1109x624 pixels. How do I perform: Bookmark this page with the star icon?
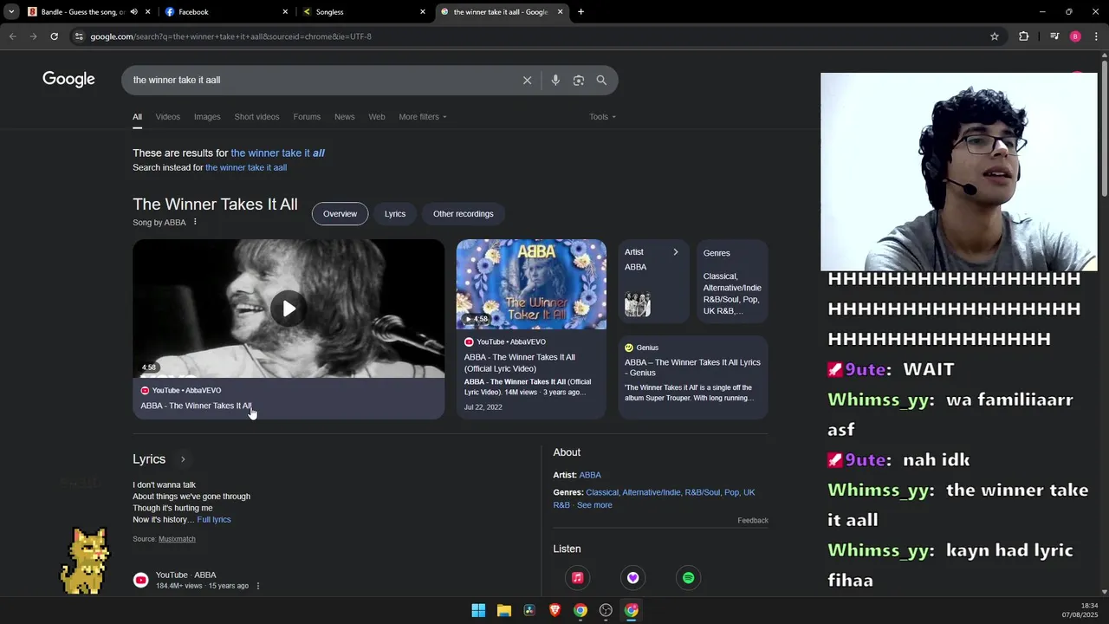(995, 36)
